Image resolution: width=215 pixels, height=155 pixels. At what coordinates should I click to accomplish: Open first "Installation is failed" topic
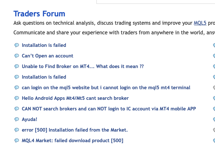(44, 45)
